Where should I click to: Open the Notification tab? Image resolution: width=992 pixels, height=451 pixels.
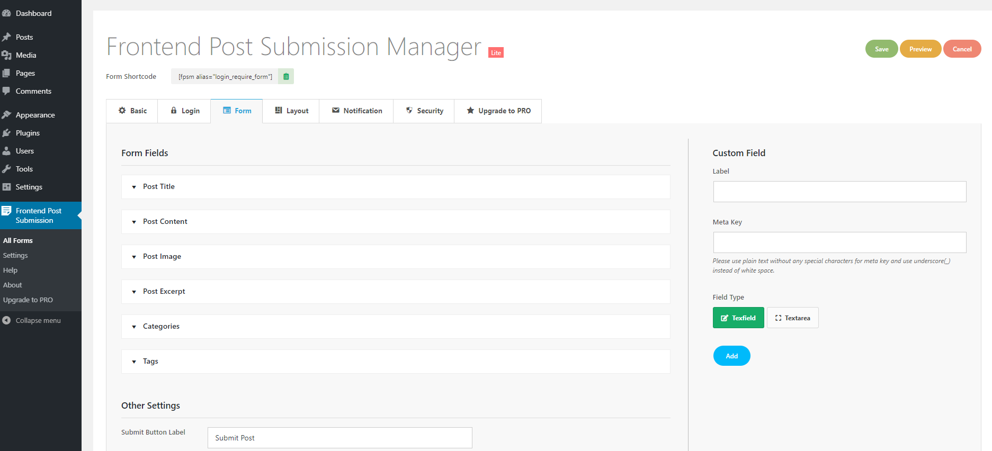click(x=356, y=111)
